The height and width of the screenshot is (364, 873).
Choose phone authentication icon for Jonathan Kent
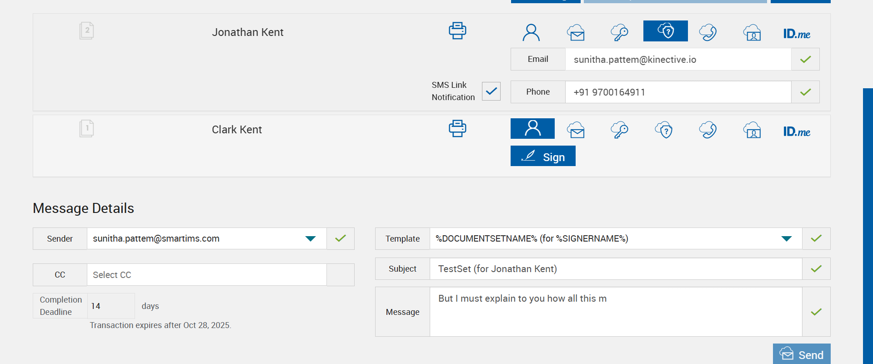(708, 32)
